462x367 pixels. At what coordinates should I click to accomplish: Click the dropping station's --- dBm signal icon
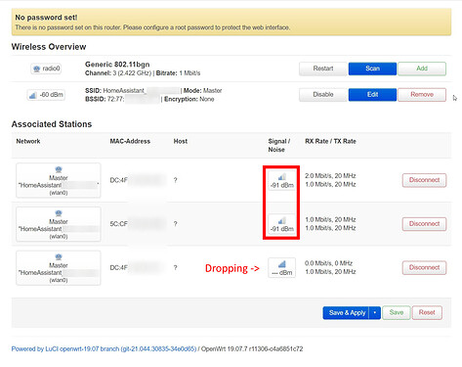[282, 264]
